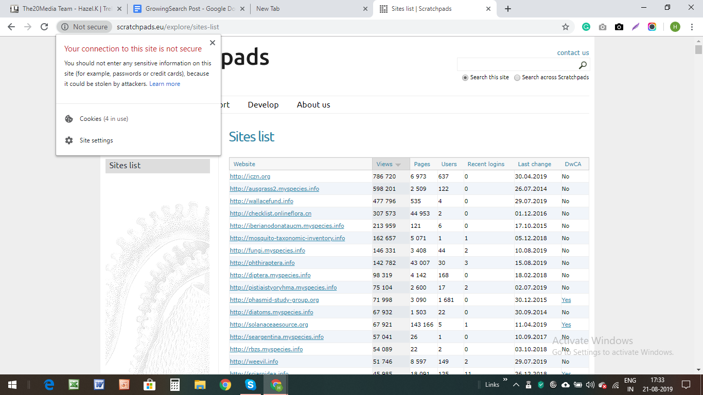Viewport: 703px width, 395px height.
Task: Click the page vertical scrollbar thumb
Action: tap(698, 50)
